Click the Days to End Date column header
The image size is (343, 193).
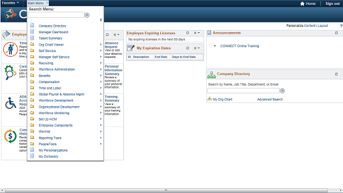184,57
